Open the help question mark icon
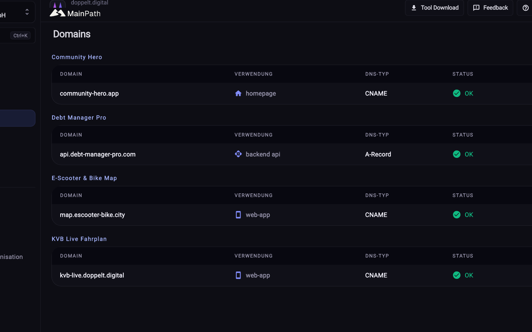Screen dimensions: 532x332 [x=525, y=8]
